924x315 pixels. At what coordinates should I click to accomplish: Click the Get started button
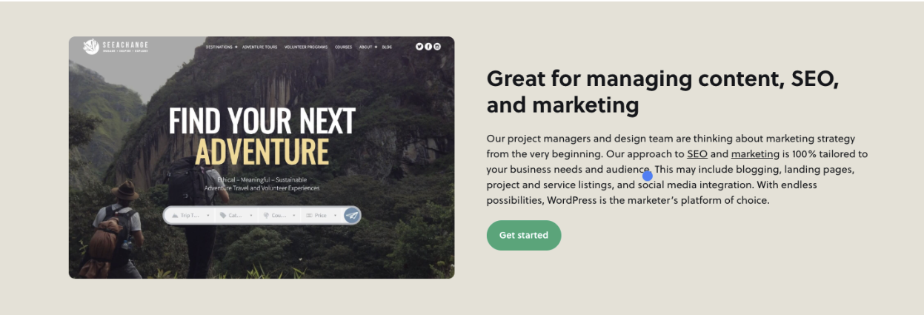pyautogui.click(x=524, y=235)
